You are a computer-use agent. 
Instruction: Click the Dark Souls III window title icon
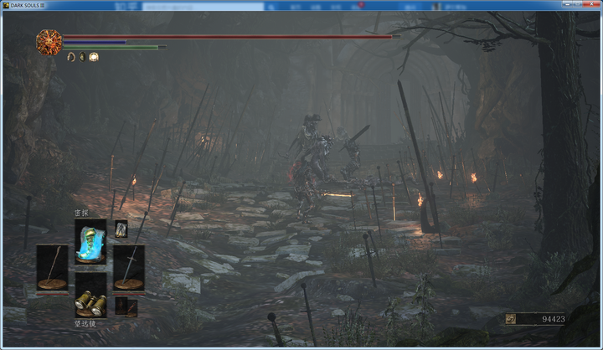click(6, 5)
